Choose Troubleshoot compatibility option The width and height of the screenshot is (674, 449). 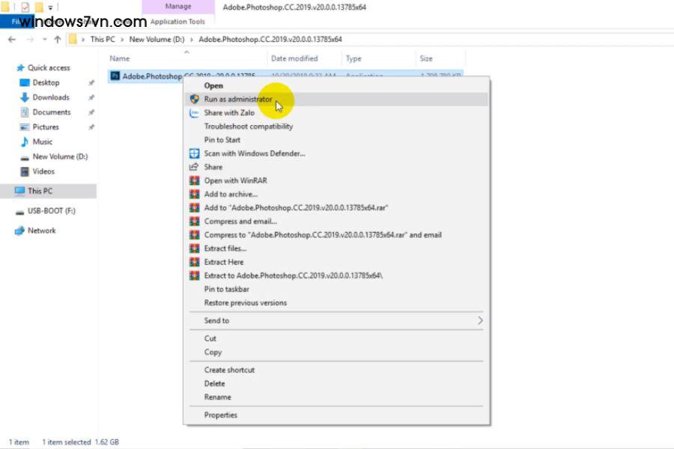point(248,126)
